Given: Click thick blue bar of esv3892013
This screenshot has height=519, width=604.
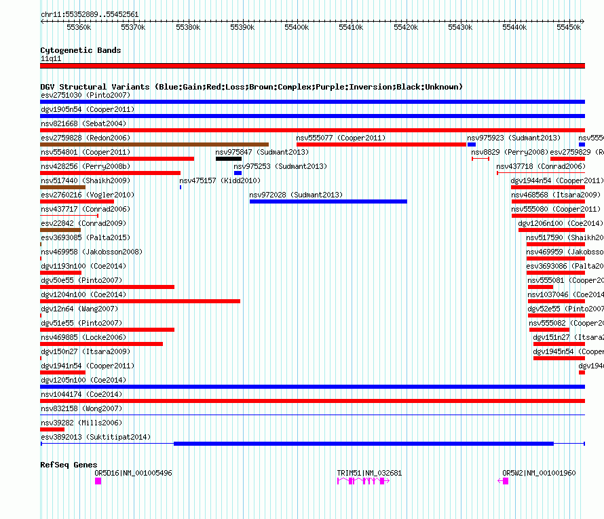Looking at the screenshot, I should [364, 444].
